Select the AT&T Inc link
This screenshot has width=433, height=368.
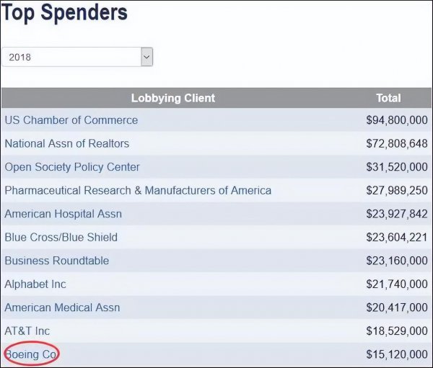click(27, 331)
